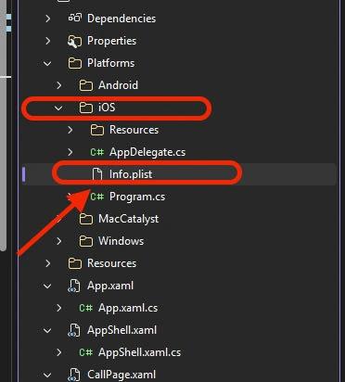Open the "AppShell.xaml.cs" file name
The image size is (345, 382).
click(x=140, y=352)
